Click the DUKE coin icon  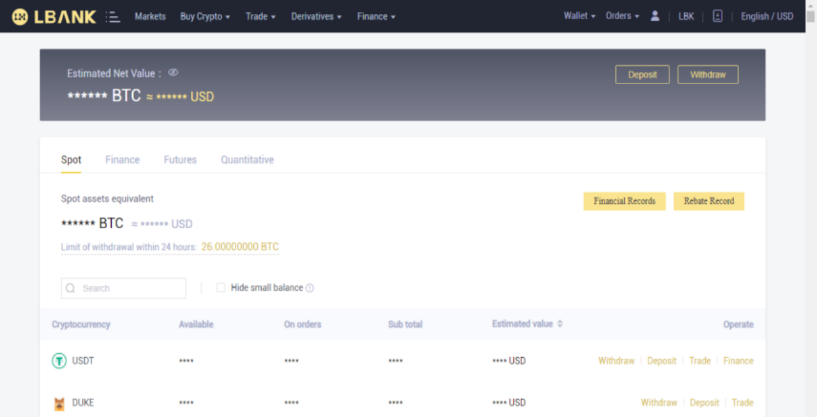pos(59,403)
